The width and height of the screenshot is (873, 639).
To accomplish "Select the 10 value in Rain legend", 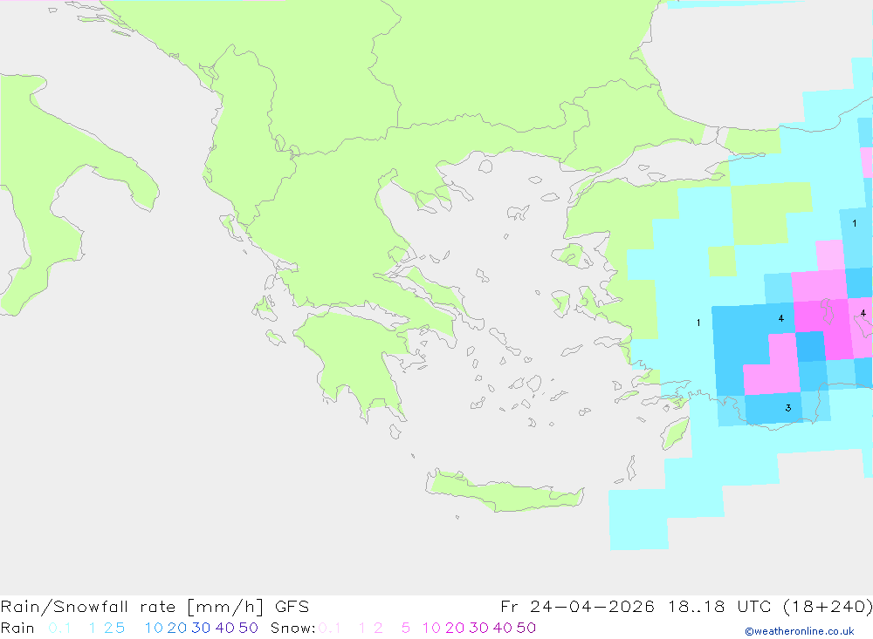I will (x=154, y=628).
